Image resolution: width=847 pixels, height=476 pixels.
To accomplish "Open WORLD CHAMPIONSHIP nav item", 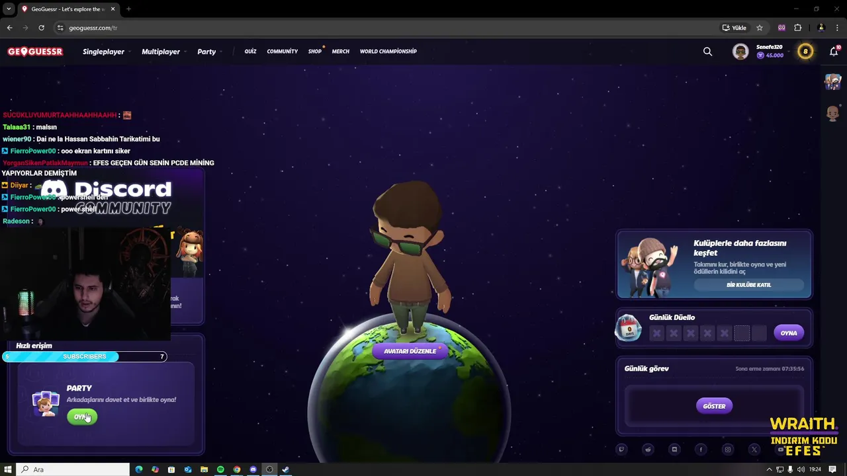I will click(388, 52).
